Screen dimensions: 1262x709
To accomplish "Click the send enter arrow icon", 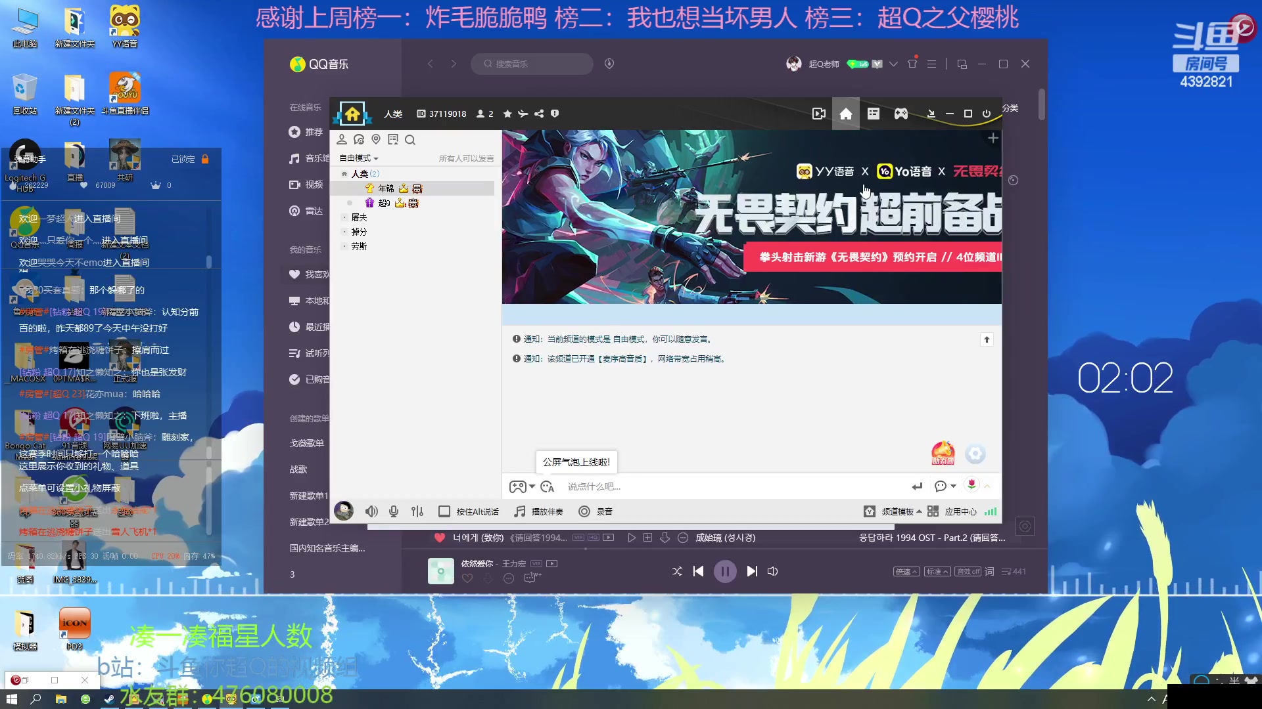I will pyautogui.click(x=917, y=486).
